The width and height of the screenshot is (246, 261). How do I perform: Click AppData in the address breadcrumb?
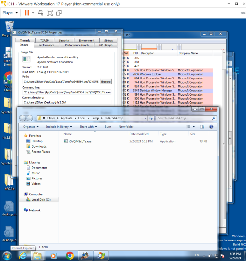click(67, 118)
